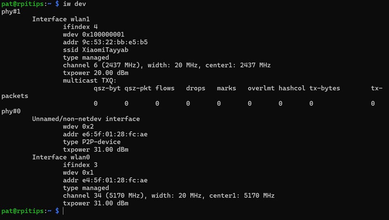
Task: Click the "type P2P-device" line
Action: (92, 142)
